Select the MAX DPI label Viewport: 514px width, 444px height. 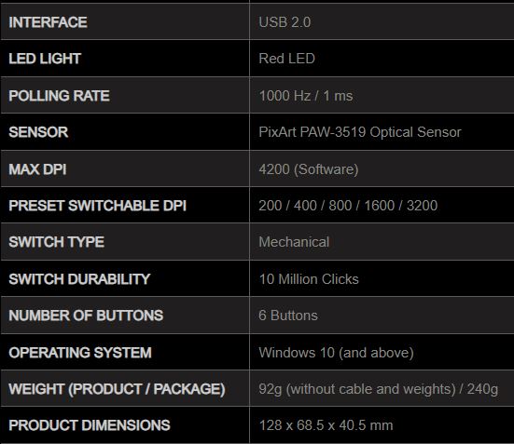tap(37, 169)
